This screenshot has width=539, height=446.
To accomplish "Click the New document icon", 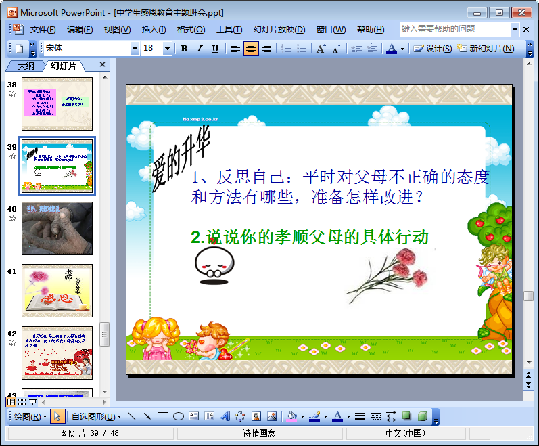I will coord(19,49).
